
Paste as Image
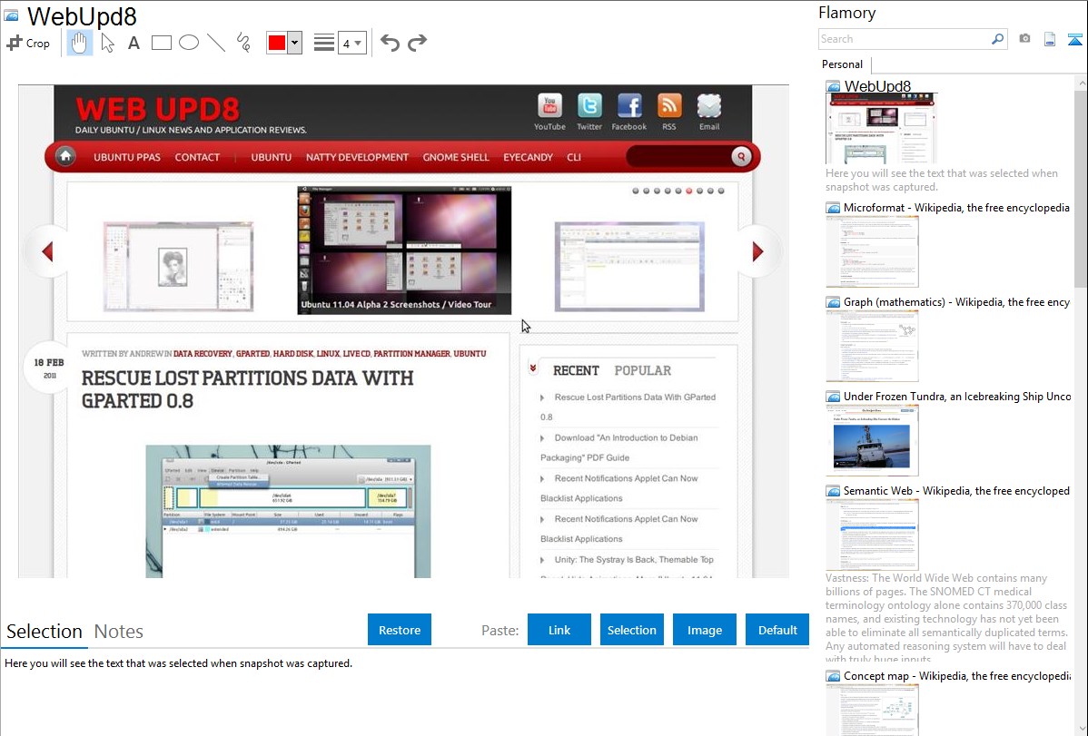(x=705, y=630)
